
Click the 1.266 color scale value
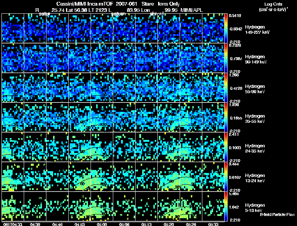tap(234, 75)
